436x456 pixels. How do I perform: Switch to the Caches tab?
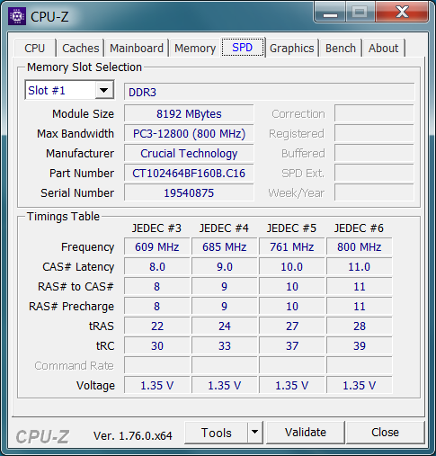click(80, 48)
